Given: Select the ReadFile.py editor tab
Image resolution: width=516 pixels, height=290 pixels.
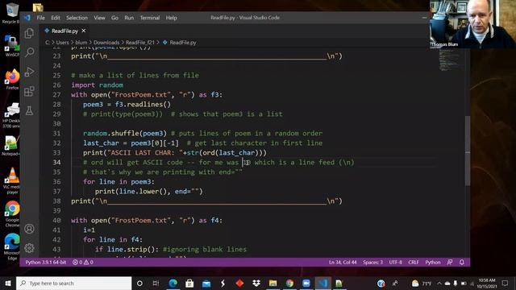Looking at the screenshot, I should (64, 31).
